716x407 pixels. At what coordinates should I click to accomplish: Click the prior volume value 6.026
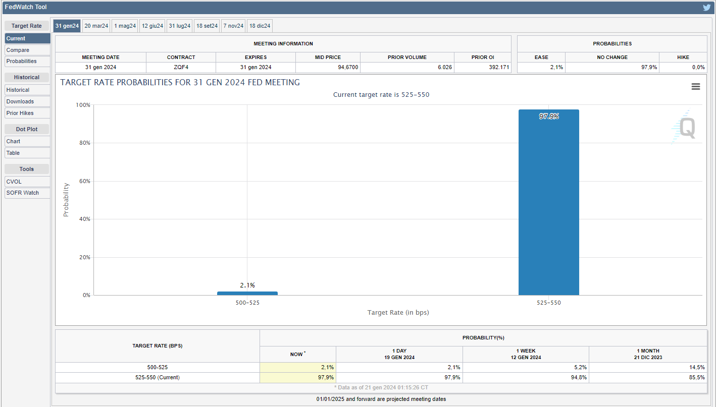tap(407, 67)
